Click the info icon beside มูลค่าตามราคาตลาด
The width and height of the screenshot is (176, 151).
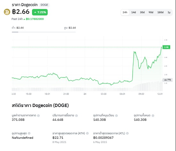38,116
